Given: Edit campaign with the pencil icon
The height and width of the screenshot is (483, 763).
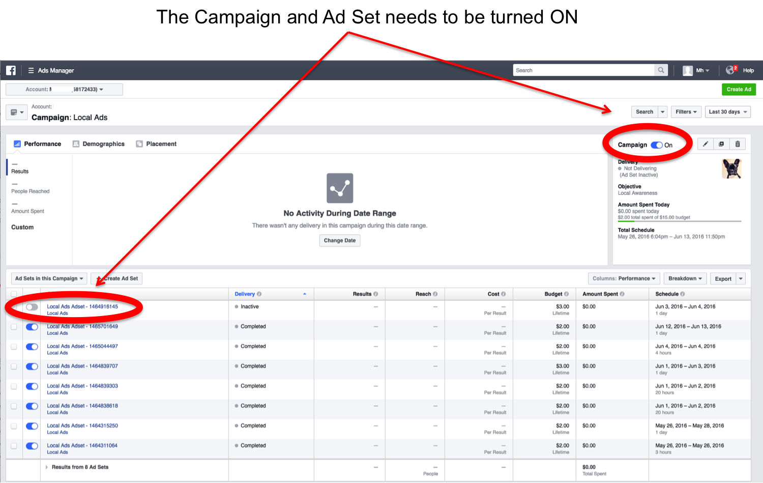Looking at the screenshot, I should coord(705,144).
